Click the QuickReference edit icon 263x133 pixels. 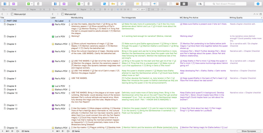coord(122,4)
